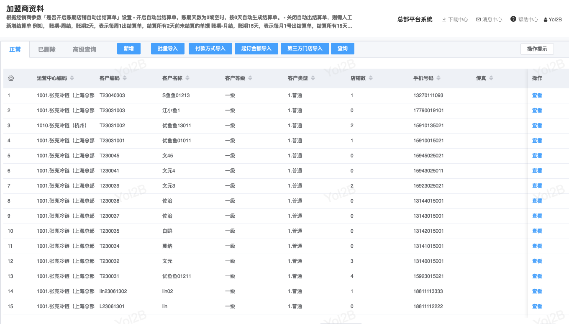
Task: Sort by 店铺数 column
Action: coord(371,78)
